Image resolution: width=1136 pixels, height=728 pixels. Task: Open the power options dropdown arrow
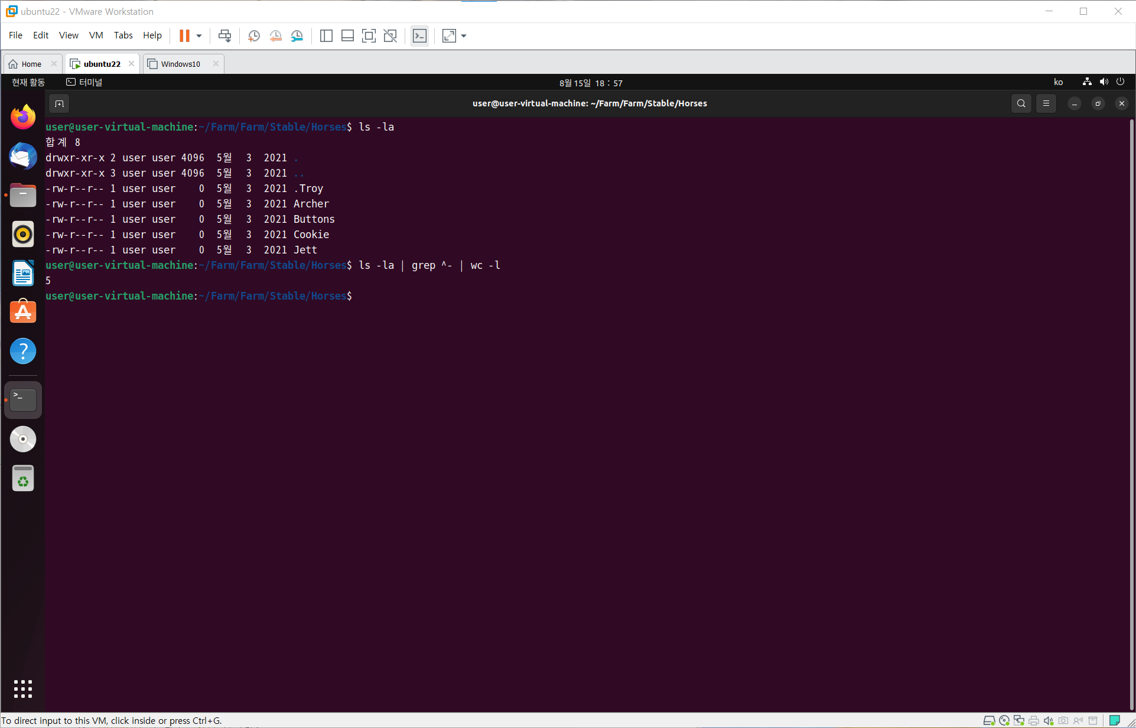pyautogui.click(x=199, y=36)
